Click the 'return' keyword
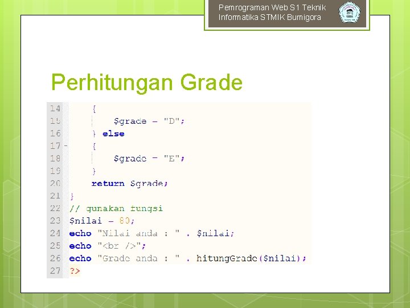The height and width of the screenshot is (308, 410). tap(108, 184)
